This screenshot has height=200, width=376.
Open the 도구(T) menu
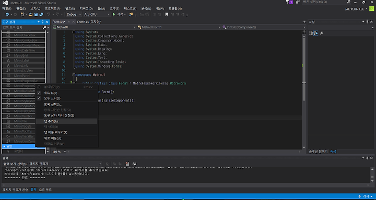114,9
